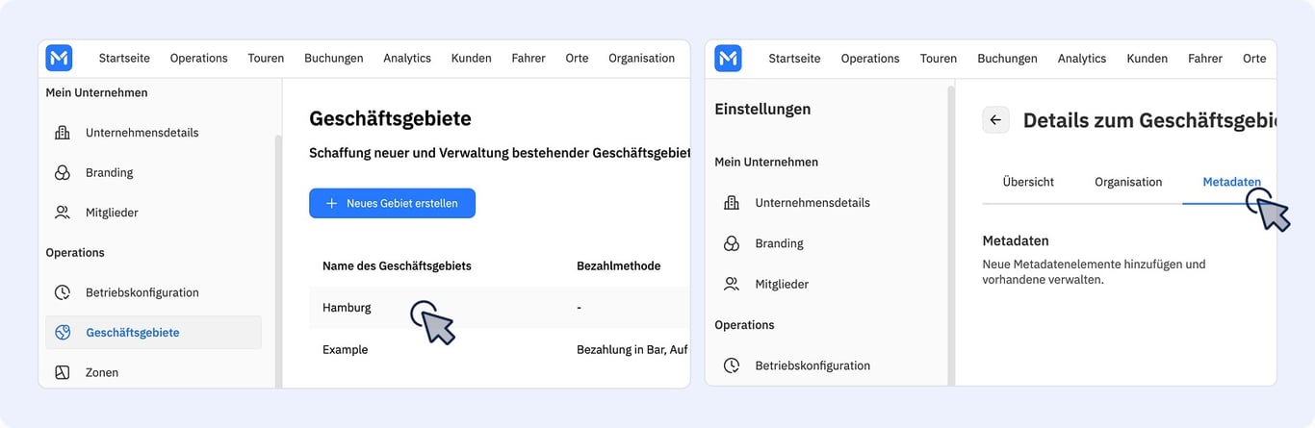
Task: Open Orte in left window navbar
Action: coord(578,58)
